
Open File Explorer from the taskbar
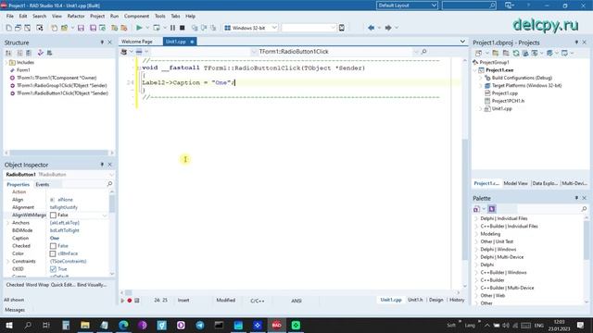pyautogui.click(x=85, y=325)
